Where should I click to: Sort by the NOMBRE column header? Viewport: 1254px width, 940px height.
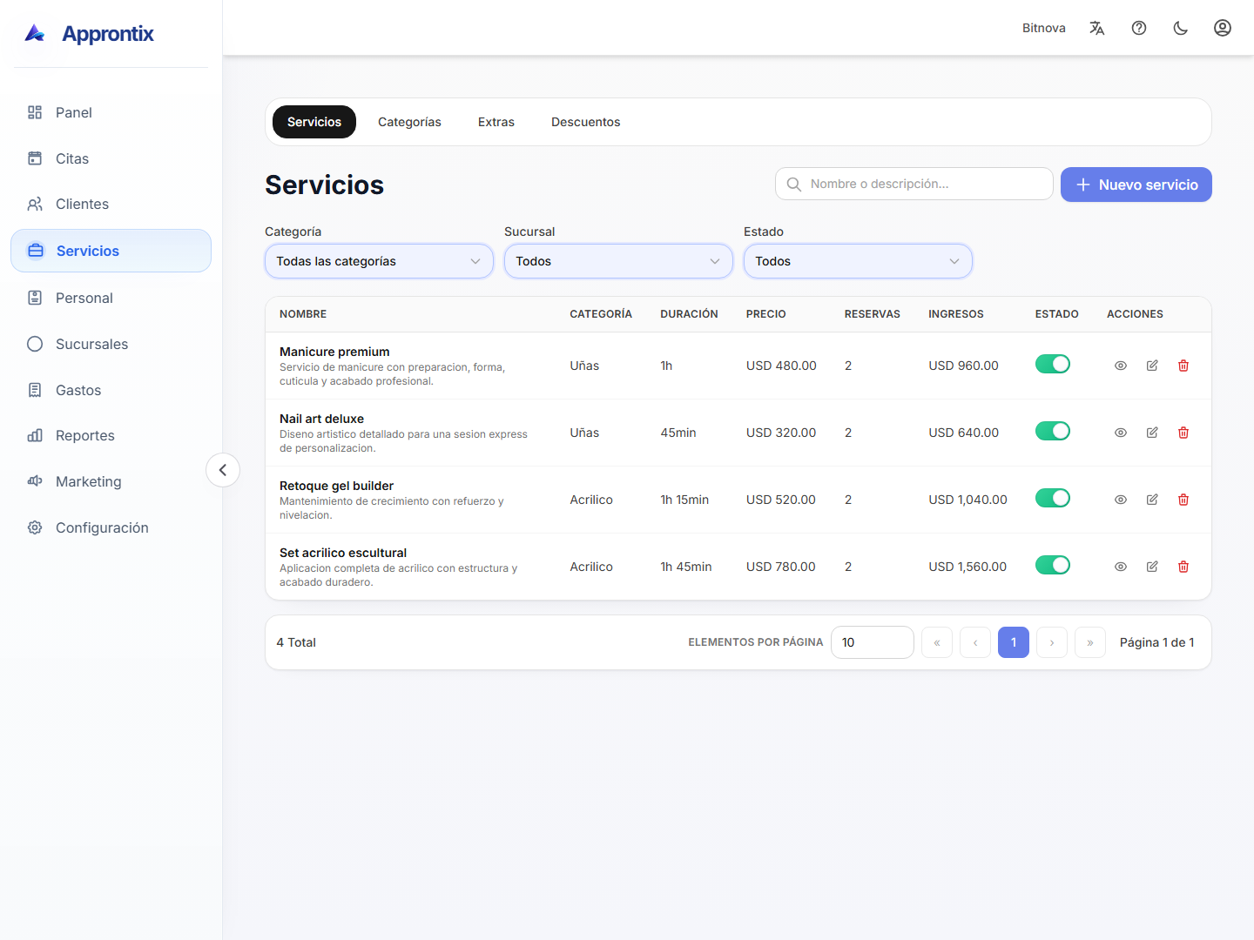tap(303, 314)
